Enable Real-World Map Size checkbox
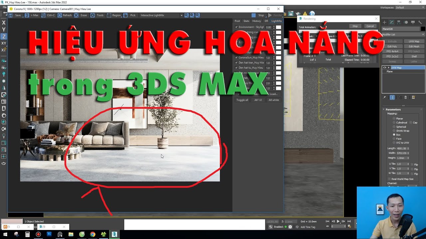Image resolution: width=426 pixels, height=239 pixels. (389, 179)
